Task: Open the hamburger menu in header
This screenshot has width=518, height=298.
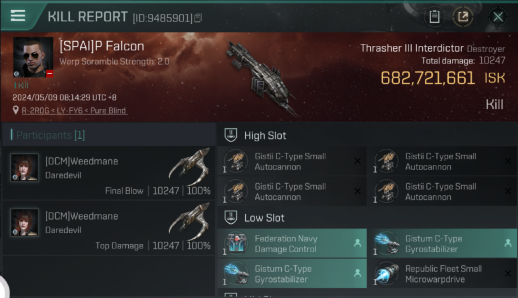Action: pos(18,16)
